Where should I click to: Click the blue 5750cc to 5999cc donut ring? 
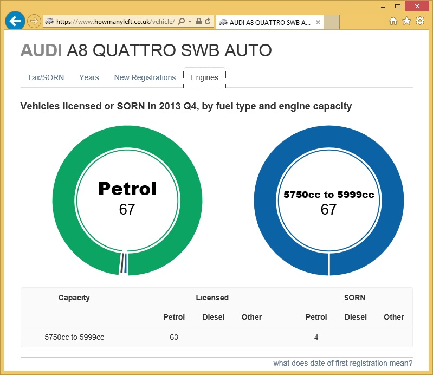328,137
